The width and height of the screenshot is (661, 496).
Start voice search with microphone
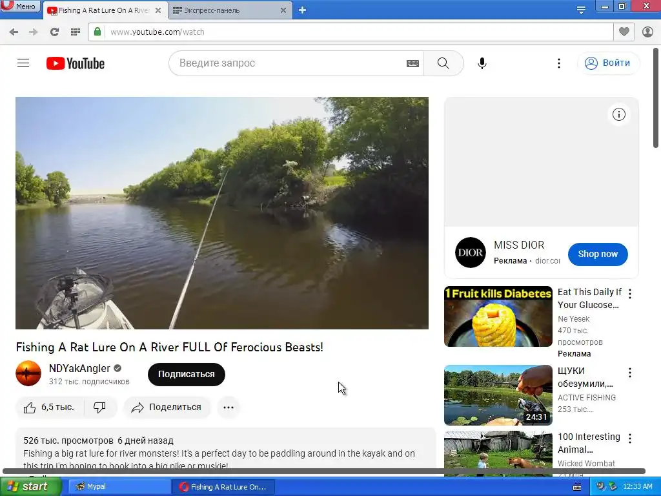(x=482, y=63)
